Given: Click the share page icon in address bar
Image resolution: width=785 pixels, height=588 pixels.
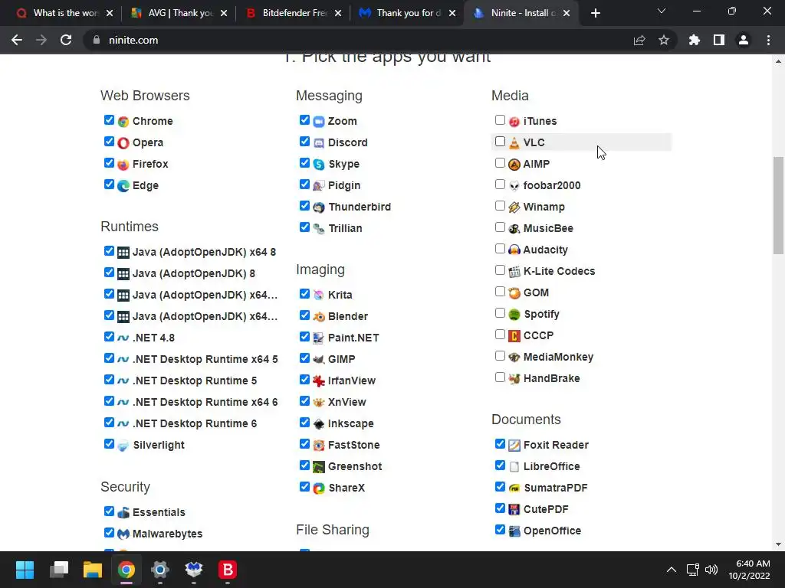Looking at the screenshot, I should pos(639,40).
